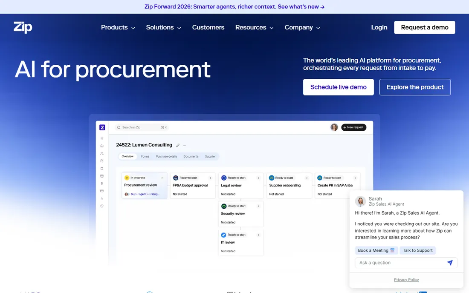Open the three-dot menu beside Lumen Consulting
The width and height of the screenshot is (469, 293).
[x=185, y=146]
